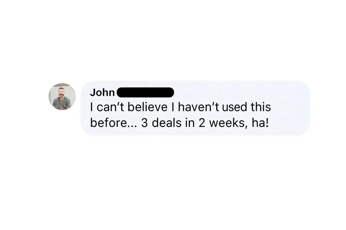Select the gray comment bubble background
The width and height of the screenshot is (346, 230).
pyautogui.click(x=195, y=108)
